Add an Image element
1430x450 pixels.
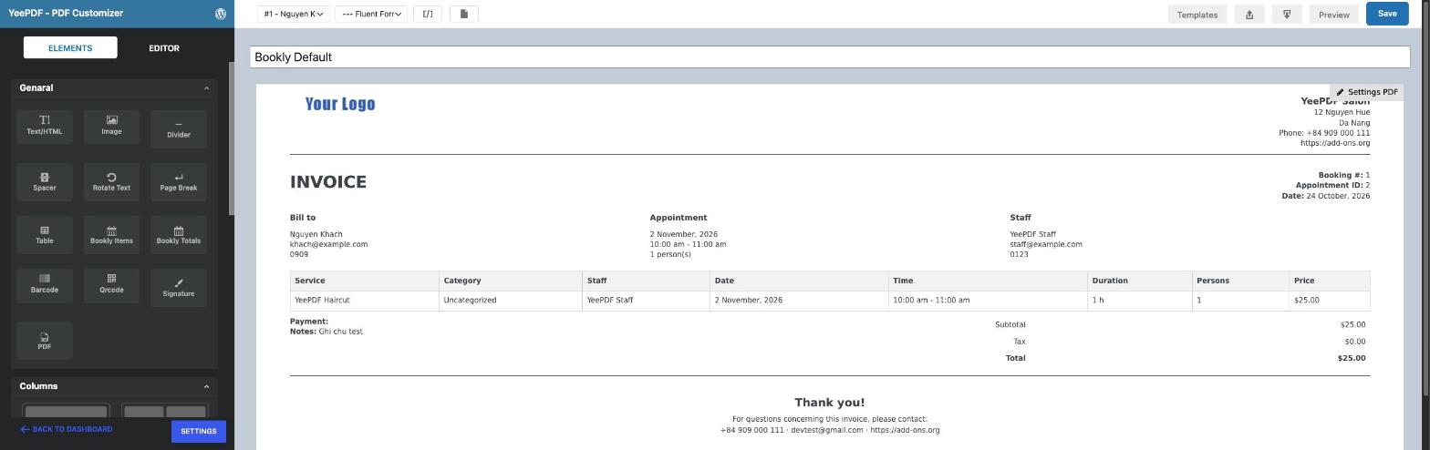pyautogui.click(x=111, y=126)
